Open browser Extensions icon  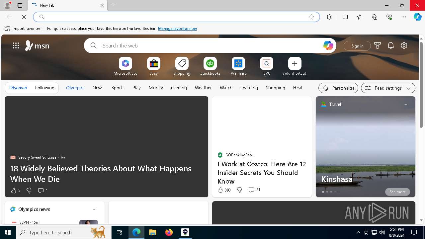pos(329,17)
